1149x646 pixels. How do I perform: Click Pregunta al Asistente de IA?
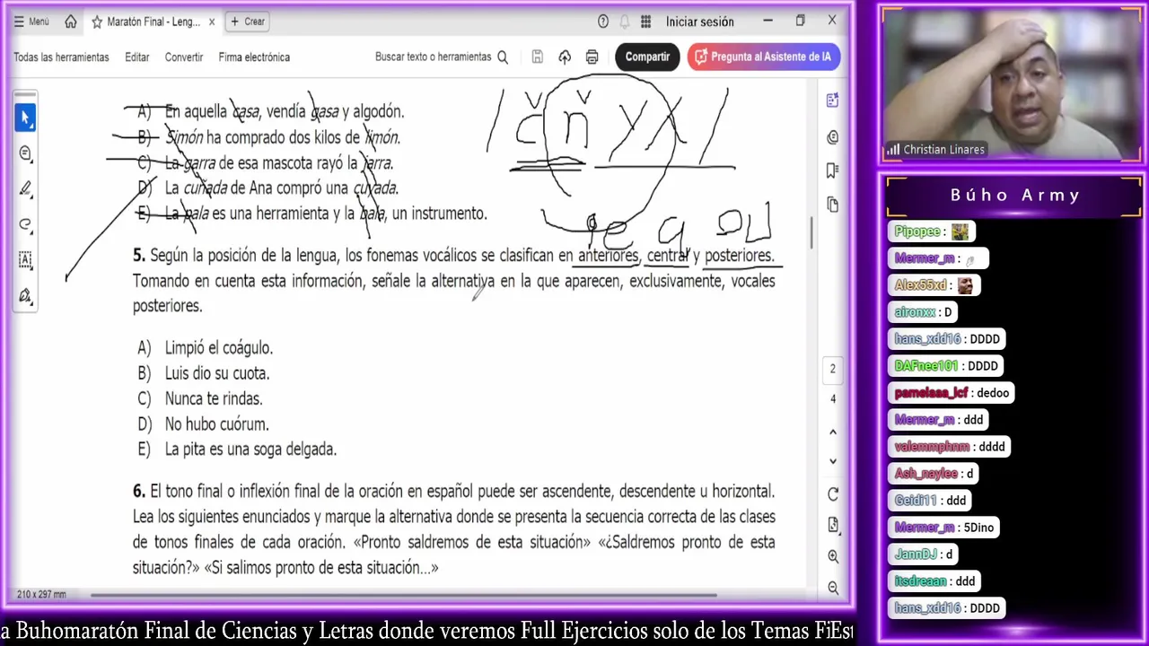[x=764, y=57]
